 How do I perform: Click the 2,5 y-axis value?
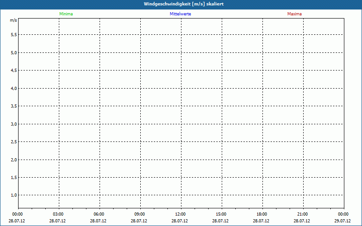14,142
